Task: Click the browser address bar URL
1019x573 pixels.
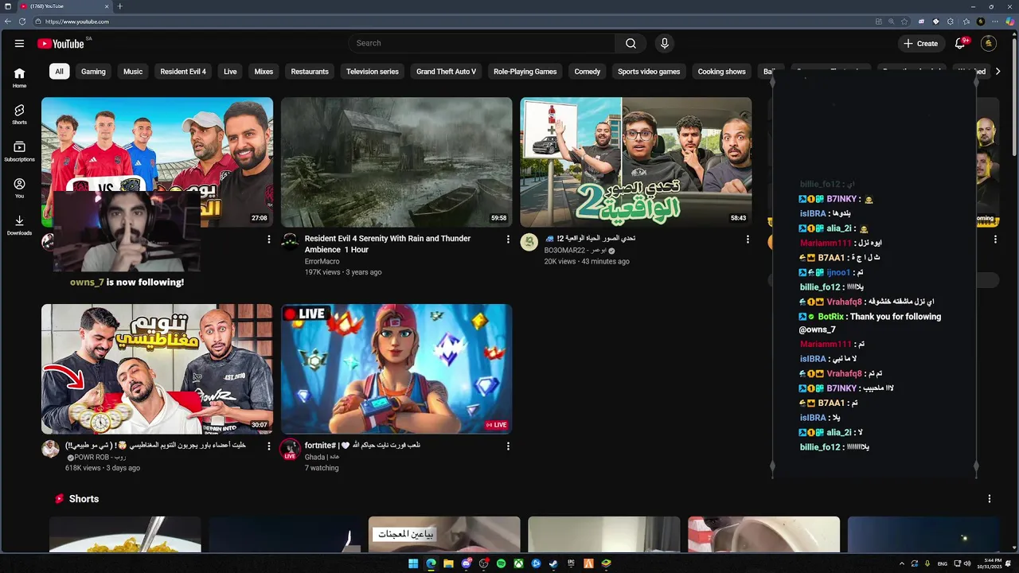Action: 77,21
